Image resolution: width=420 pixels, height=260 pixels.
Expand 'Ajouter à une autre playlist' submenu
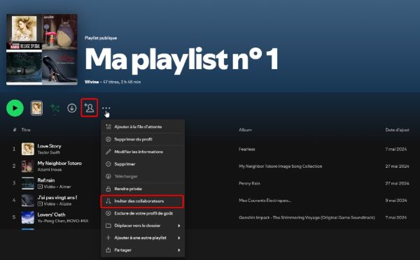pos(143,238)
